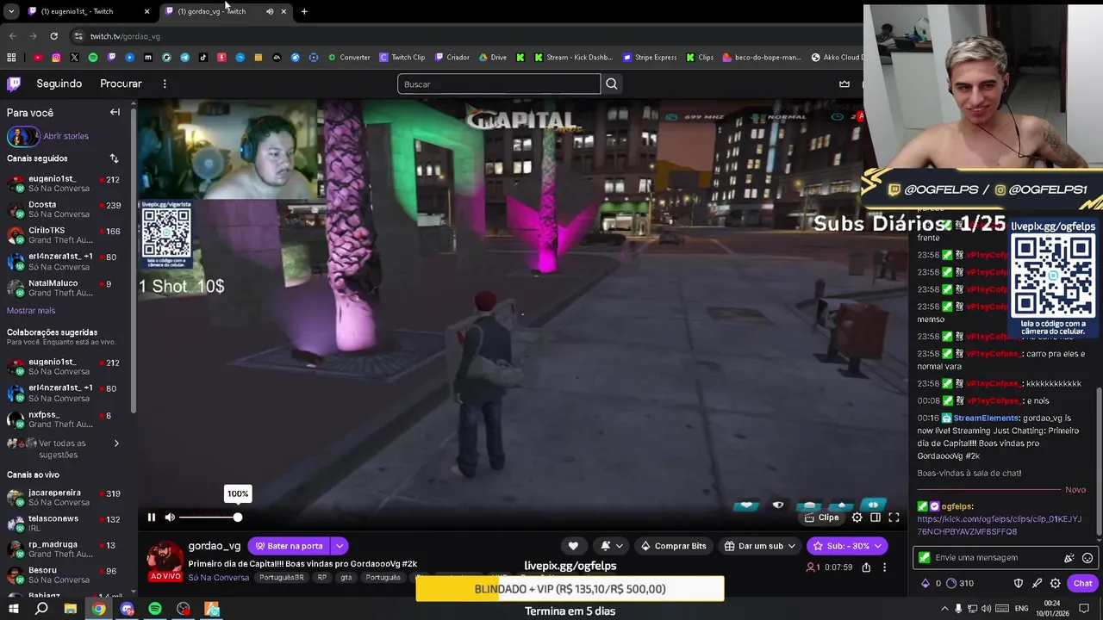The image size is (1103, 620).
Task: Click the Twitch logo home icon
Action: [14, 84]
